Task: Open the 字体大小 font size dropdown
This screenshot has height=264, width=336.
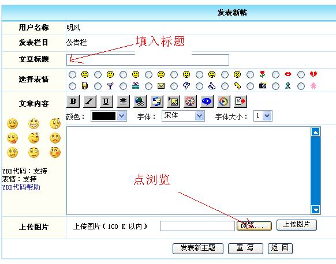Action: 263,116
